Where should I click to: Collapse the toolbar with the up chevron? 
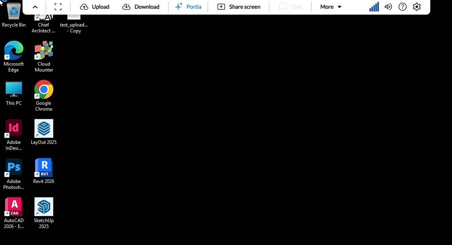point(35,7)
